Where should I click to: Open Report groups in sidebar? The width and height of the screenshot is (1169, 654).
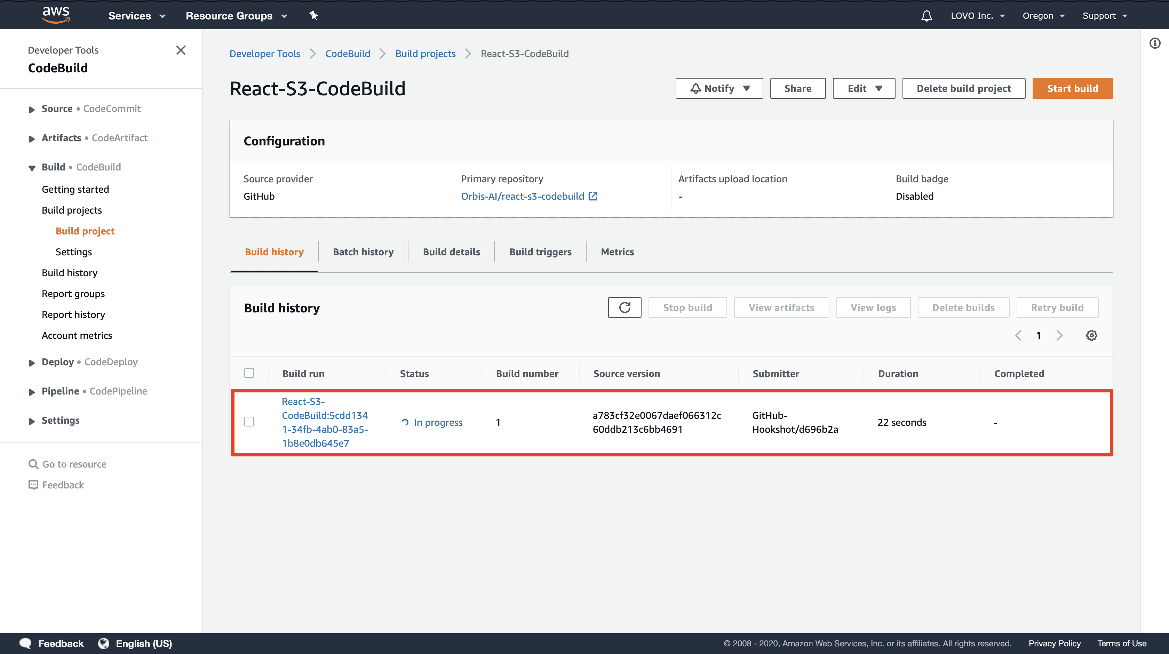(73, 293)
